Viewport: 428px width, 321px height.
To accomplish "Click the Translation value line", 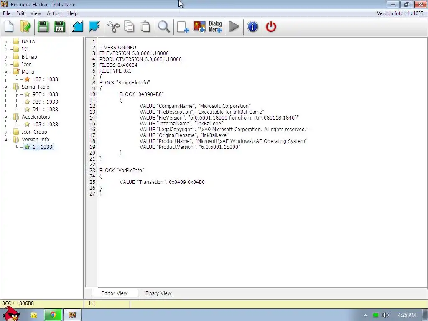I will pos(162,182).
